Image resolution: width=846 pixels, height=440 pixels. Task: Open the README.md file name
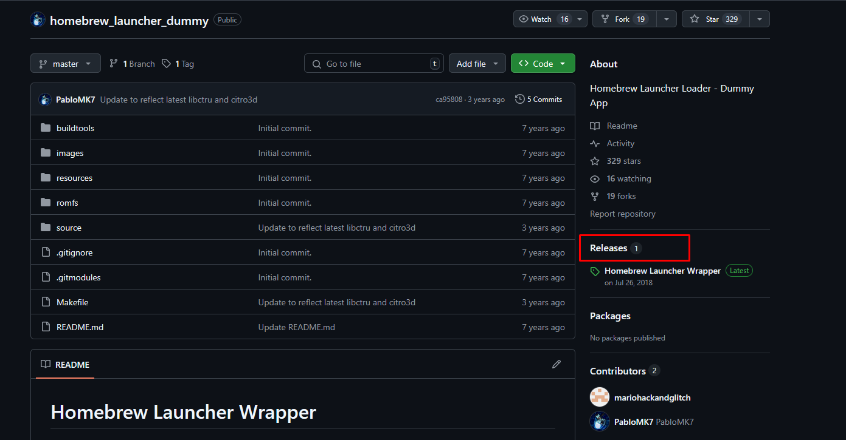pyautogui.click(x=80, y=327)
